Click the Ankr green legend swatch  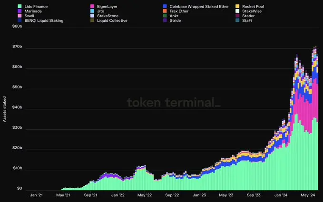click(165, 16)
